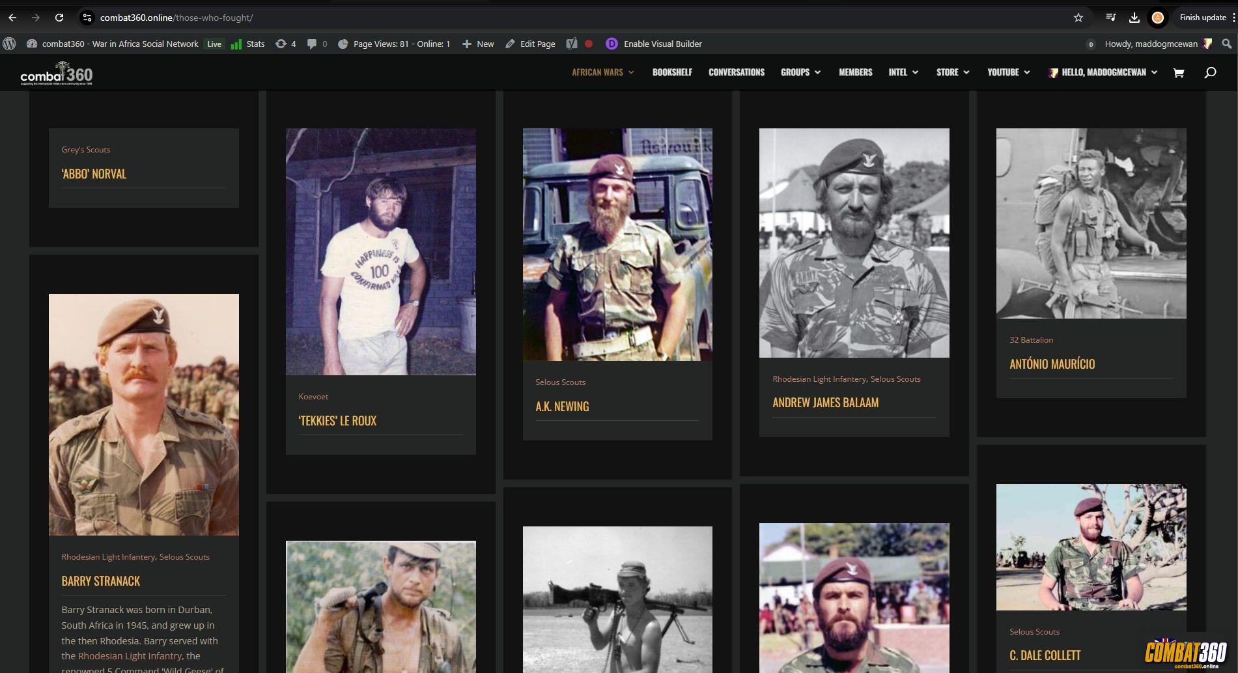
Task: Expand the African Wars dropdown menu
Action: [x=602, y=72]
